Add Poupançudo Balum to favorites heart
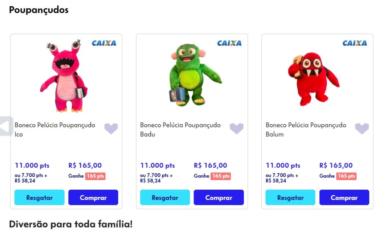Image resolution: width=384 pixels, height=237 pixels. tap(362, 128)
